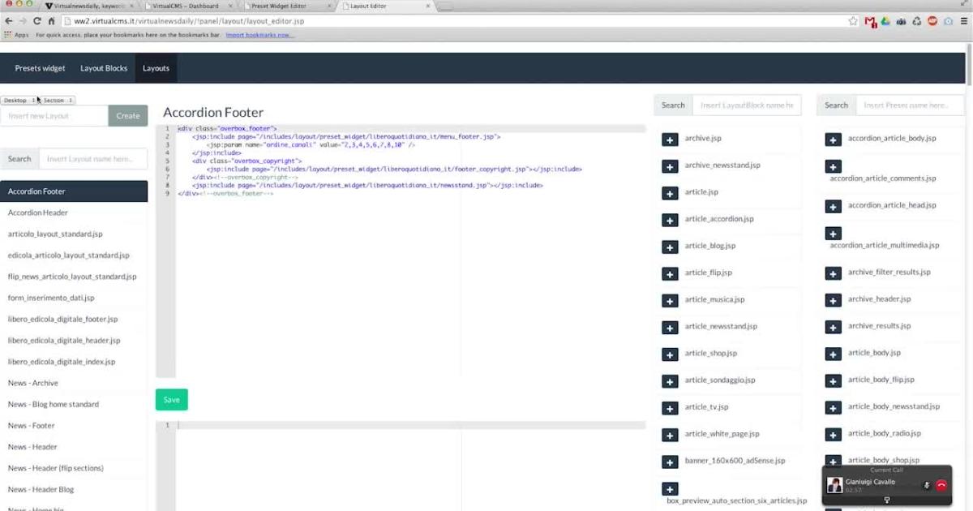Switch to the Presets widget tab
The image size is (973, 511).
point(40,68)
